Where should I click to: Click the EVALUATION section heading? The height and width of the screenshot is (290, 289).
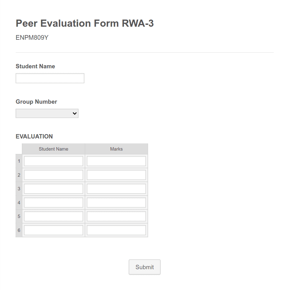click(34, 136)
